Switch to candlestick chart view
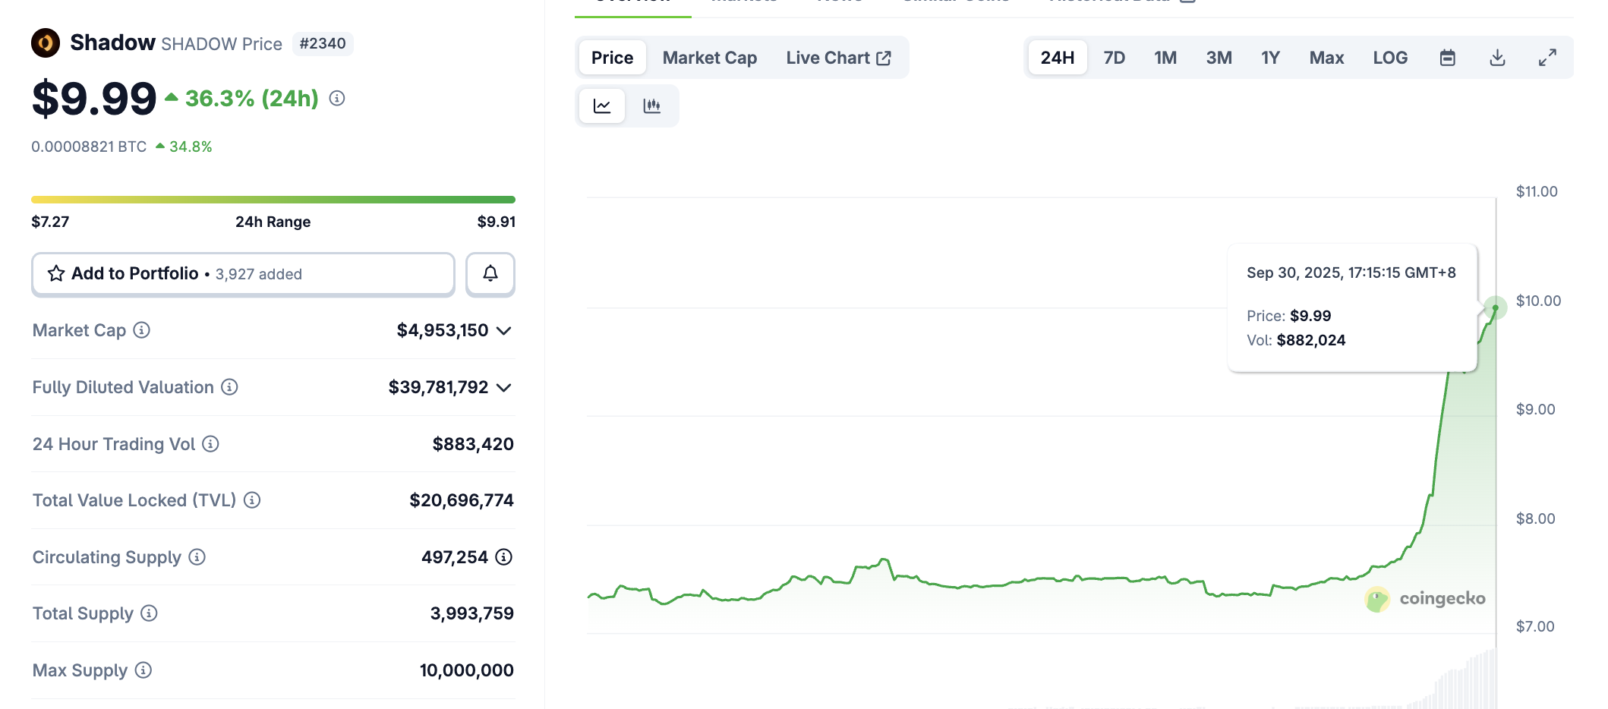Image resolution: width=1608 pixels, height=709 pixels. coord(651,106)
